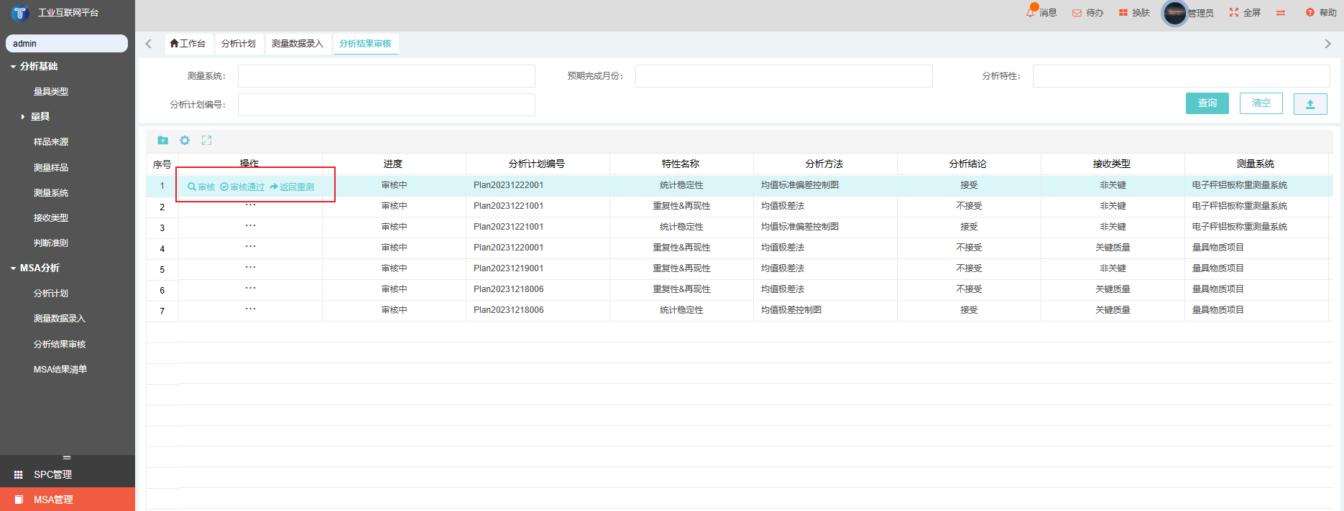Viewport: 1344px width, 511px height.
Task: Open 测量系统 in the sidebar
Action: [51, 193]
